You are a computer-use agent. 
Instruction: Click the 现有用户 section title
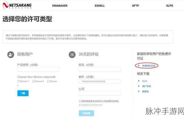coord(25,54)
